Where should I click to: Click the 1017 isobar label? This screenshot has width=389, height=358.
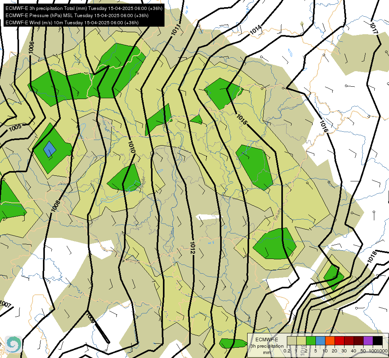[374, 28]
